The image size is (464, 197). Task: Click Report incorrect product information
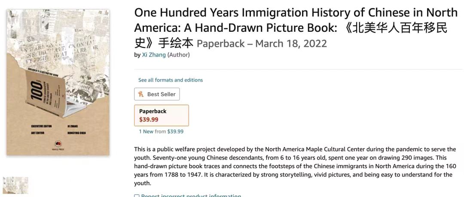pos(191,196)
